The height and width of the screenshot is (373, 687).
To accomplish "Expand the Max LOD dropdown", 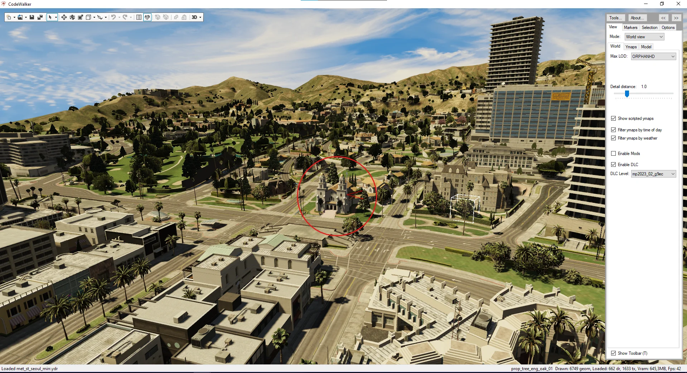I will click(653, 57).
